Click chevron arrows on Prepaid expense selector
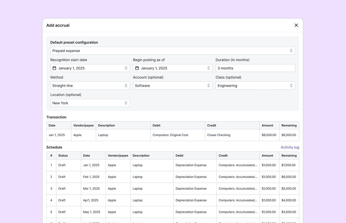The height and width of the screenshot is (223, 346). click(x=291, y=51)
